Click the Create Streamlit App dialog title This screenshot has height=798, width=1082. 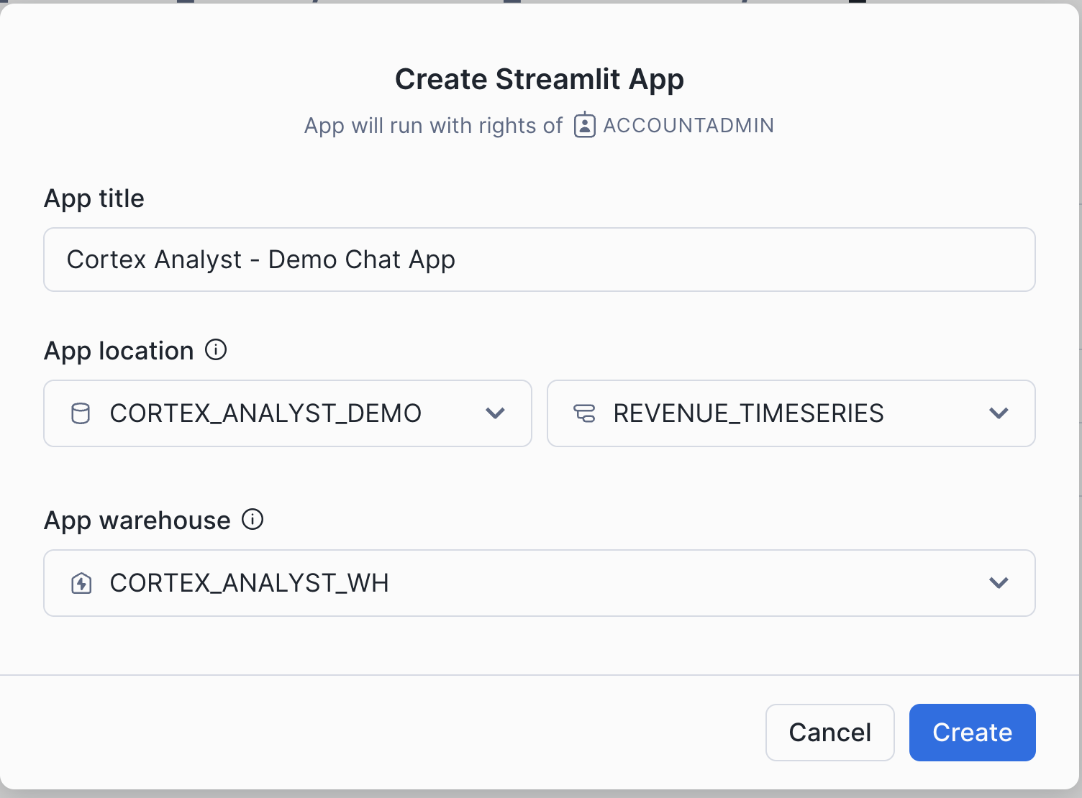[x=540, y=79]
